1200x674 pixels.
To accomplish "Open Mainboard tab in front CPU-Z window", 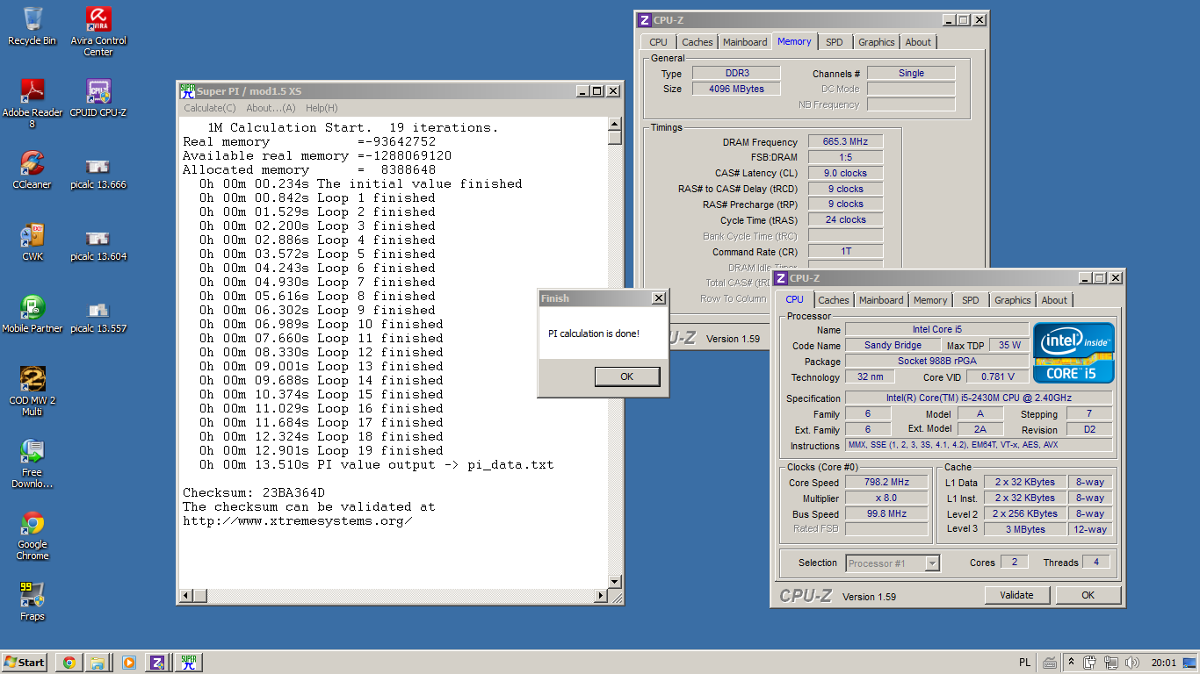I will (881, 300).
